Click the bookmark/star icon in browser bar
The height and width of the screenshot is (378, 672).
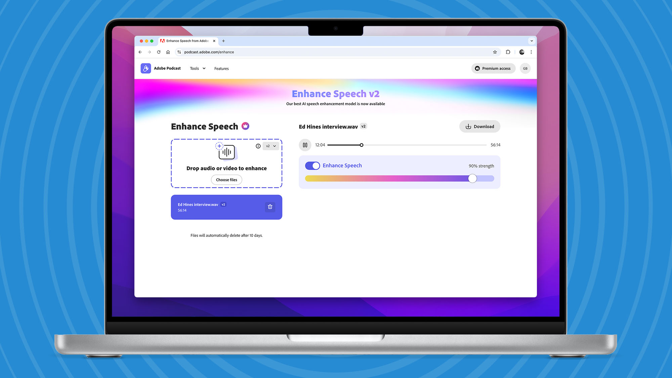494,52
